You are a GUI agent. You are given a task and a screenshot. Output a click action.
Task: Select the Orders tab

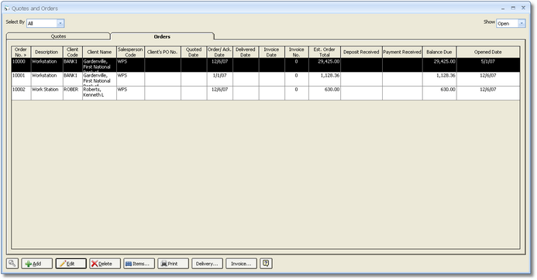(x=162, y=36)
